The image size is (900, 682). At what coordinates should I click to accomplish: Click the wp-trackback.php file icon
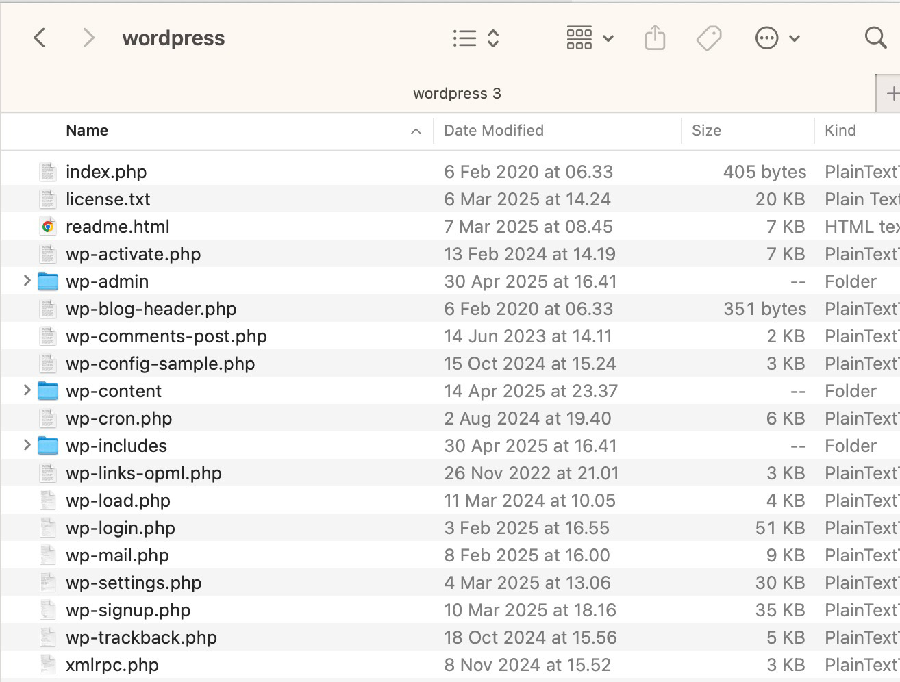pyautogui.click(x=48, y=637)
